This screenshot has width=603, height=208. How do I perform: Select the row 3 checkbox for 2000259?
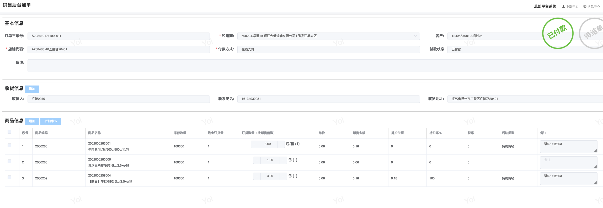(x=9, y=177)
